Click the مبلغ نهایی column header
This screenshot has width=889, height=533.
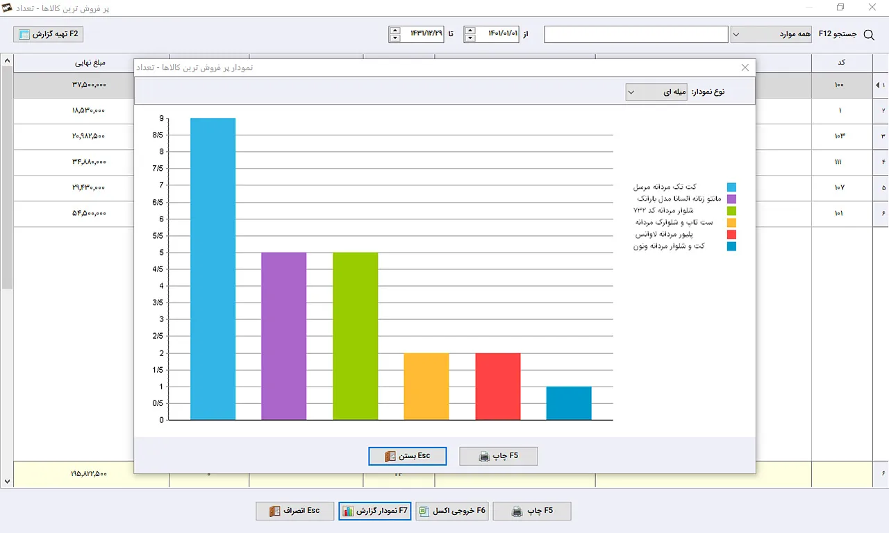click(90, 62)
